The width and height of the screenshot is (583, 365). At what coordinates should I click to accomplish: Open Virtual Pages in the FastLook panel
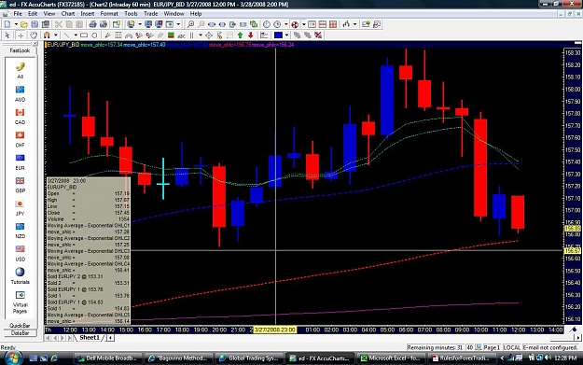click(21, 302)
